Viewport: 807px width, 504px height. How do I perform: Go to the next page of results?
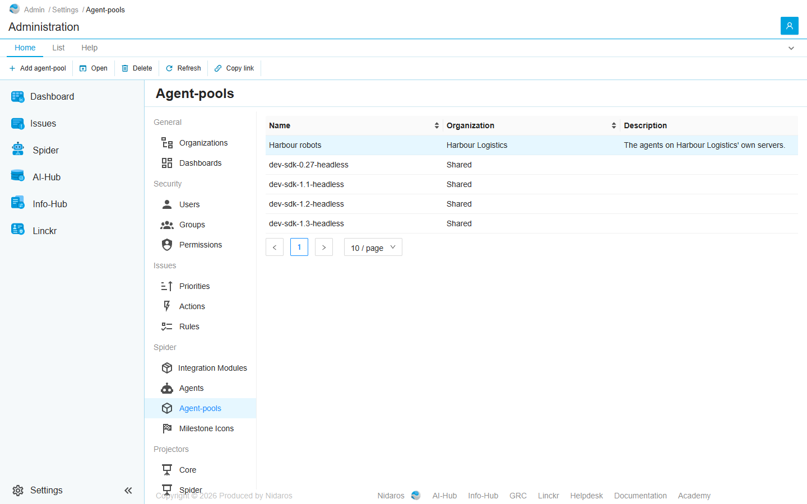click(x=324, y=248)
